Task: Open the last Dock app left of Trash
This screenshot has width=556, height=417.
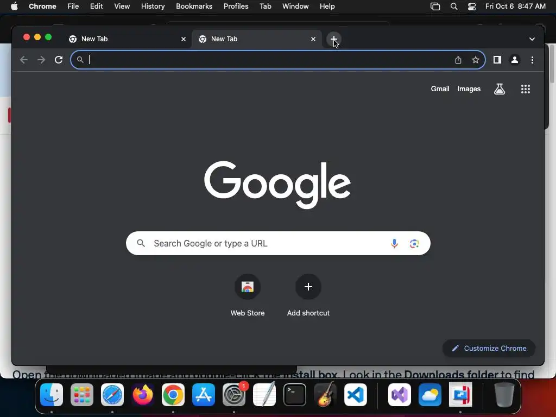Action: point(460,395)
